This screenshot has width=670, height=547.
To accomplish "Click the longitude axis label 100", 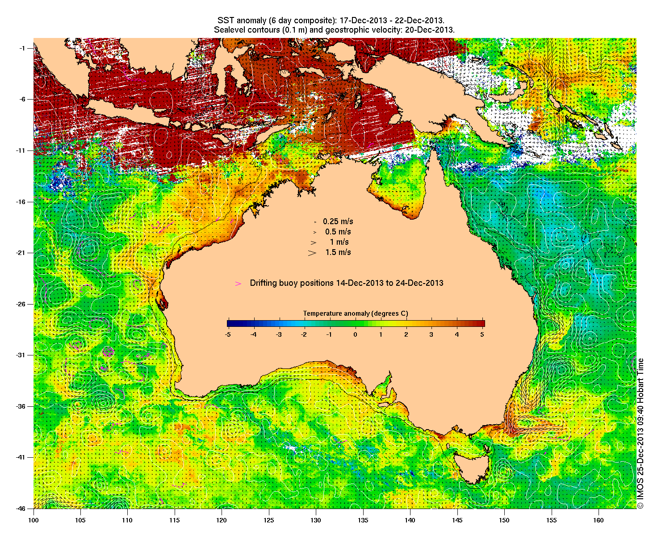I will (x=33, y=520).
